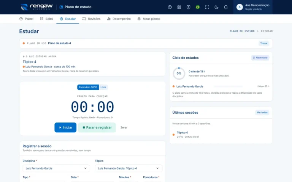Toggle dark mode moon icon
292x182 pixels.
pyautogui.click(x=216, y=7)
